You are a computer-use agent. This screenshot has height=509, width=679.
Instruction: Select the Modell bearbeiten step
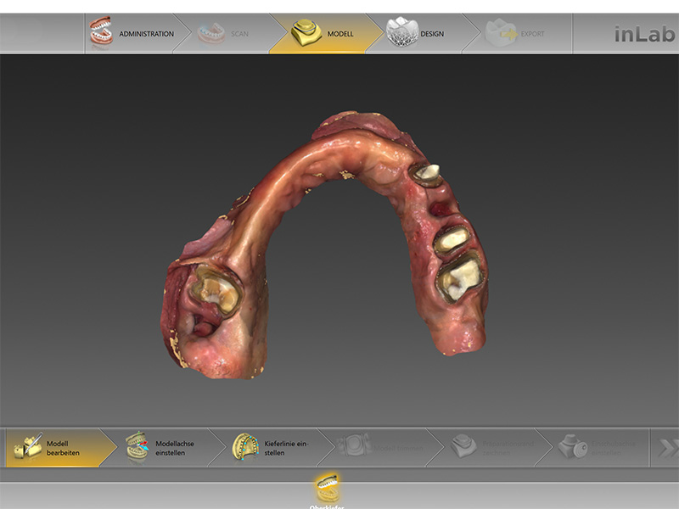point(64,448)
